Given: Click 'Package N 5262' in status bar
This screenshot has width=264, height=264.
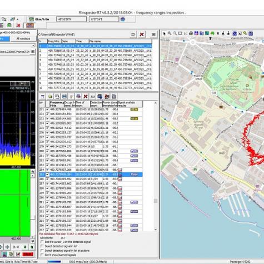Looking at the screenshot, I should [x=240, y=262].
